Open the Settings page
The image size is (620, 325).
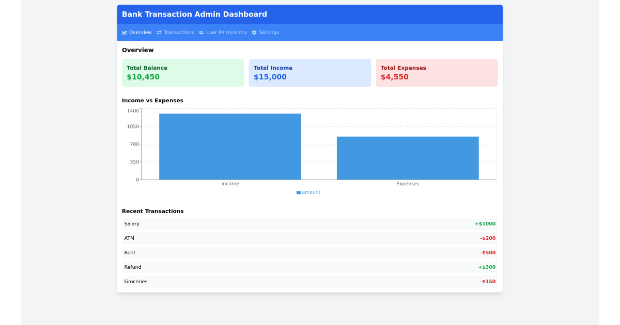pos(269,32)
